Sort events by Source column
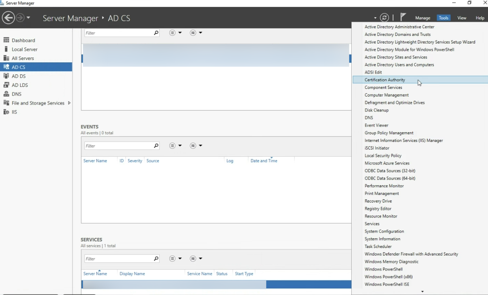 [153, 161]
